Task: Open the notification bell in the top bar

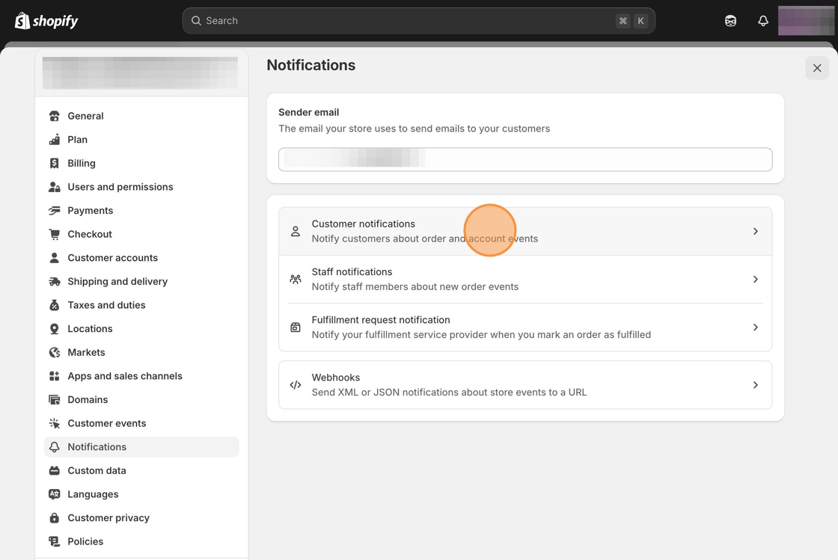Action: coord(762,21)
